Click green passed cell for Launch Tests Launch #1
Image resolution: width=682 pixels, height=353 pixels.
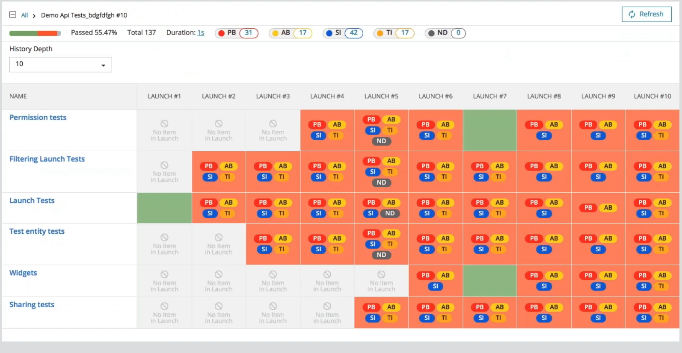[164, 208]
